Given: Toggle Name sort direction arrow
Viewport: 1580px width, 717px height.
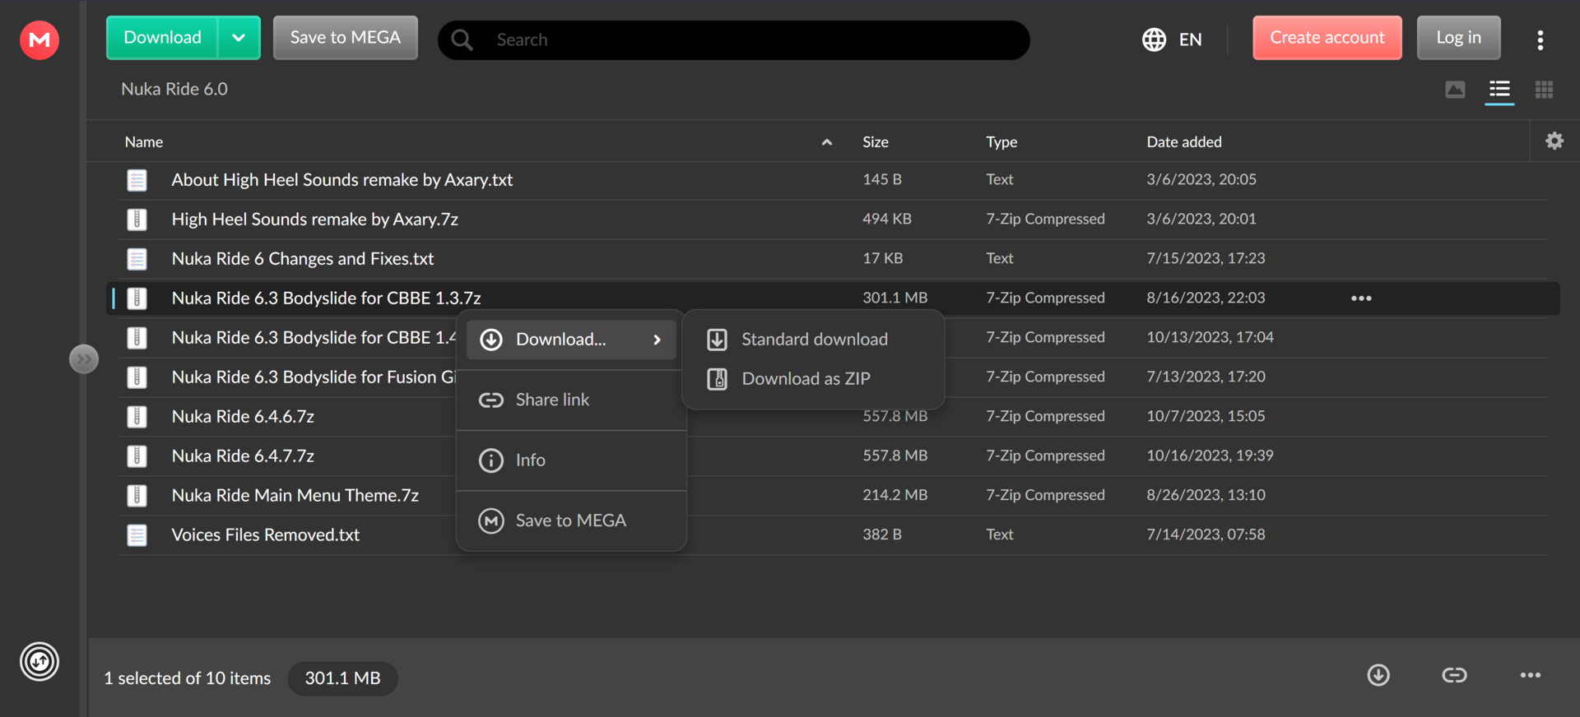Looking at the screenshot, I should 827,142.
